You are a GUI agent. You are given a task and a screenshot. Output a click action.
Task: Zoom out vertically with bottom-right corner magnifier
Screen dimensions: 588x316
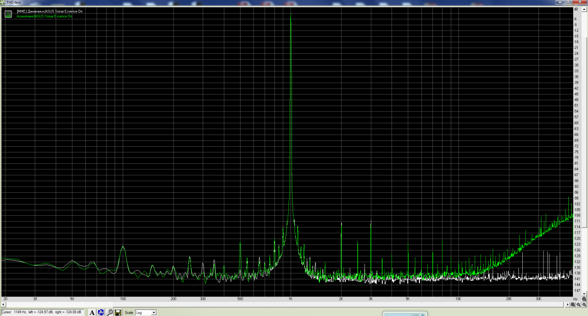coord(585,304)
